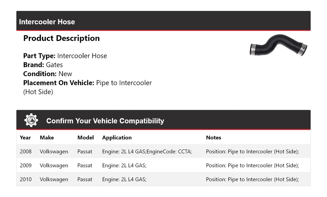Click the Application column header
Image resolution: width=327 pixels, height=197 pixels.
117,138
